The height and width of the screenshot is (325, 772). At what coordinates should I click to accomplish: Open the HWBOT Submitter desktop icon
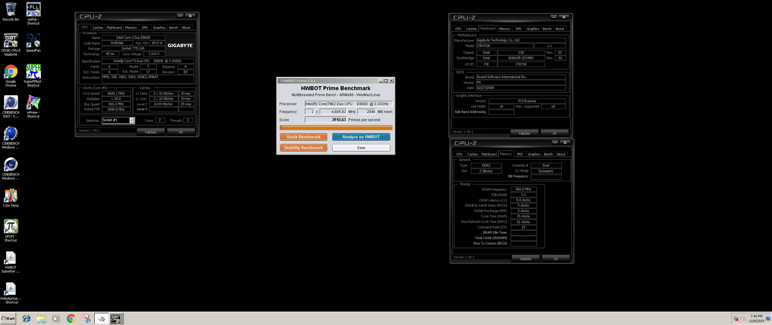11,262
